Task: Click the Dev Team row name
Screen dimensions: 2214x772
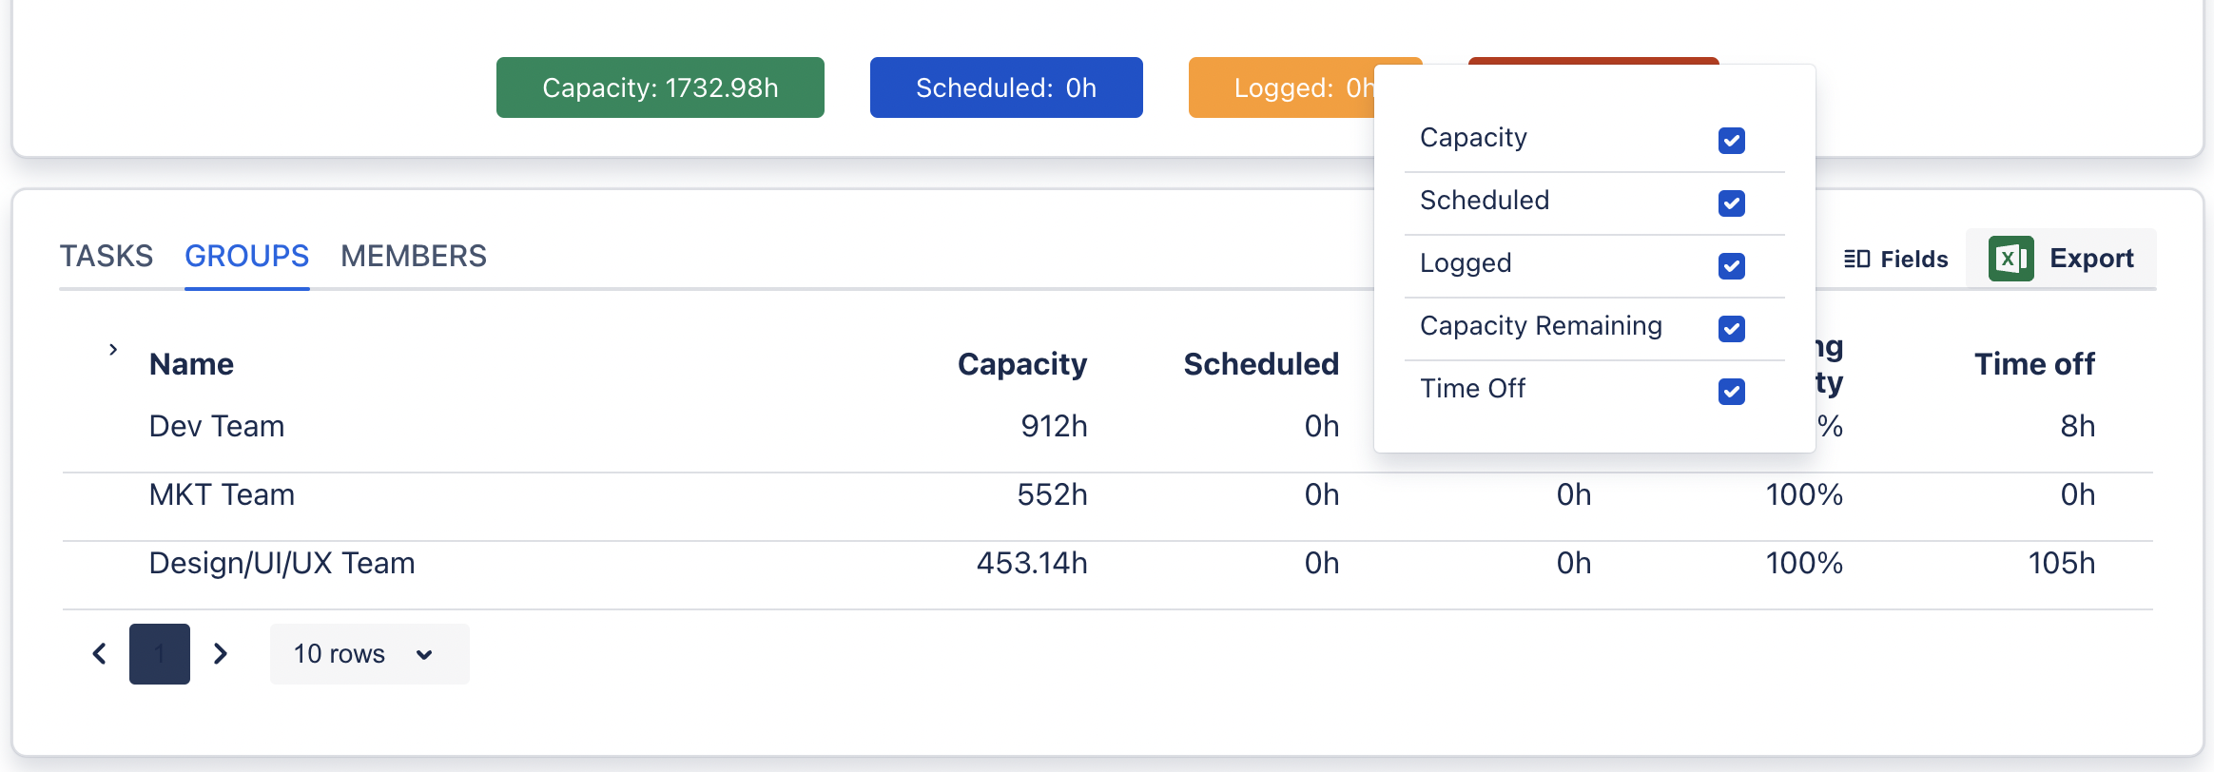Action: 217,426
